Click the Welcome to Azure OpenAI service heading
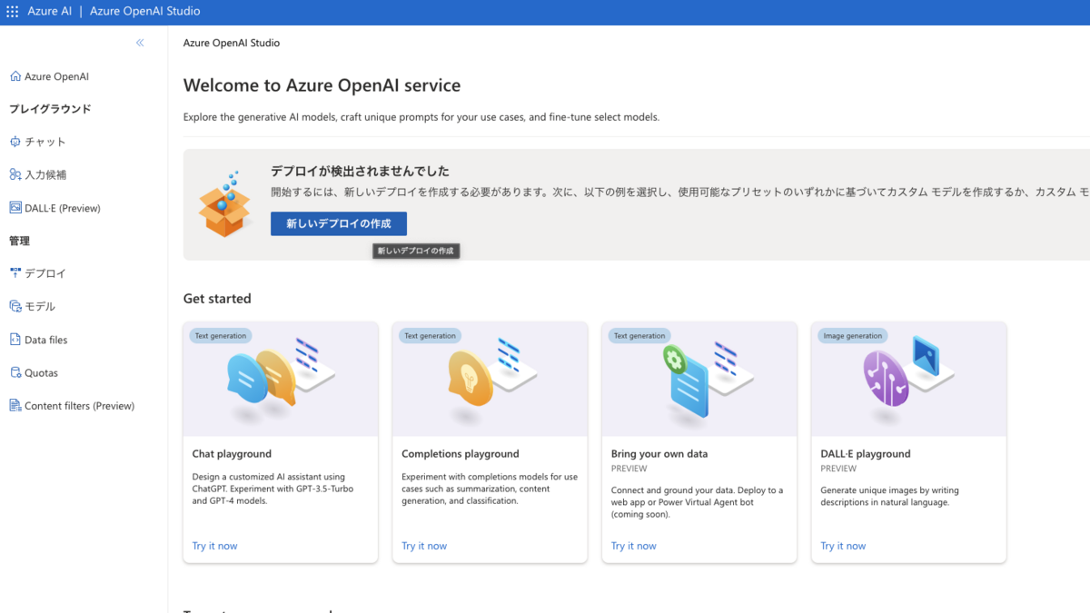The width and height of the screenshot is (1090, 613). [x=322, y=85]
